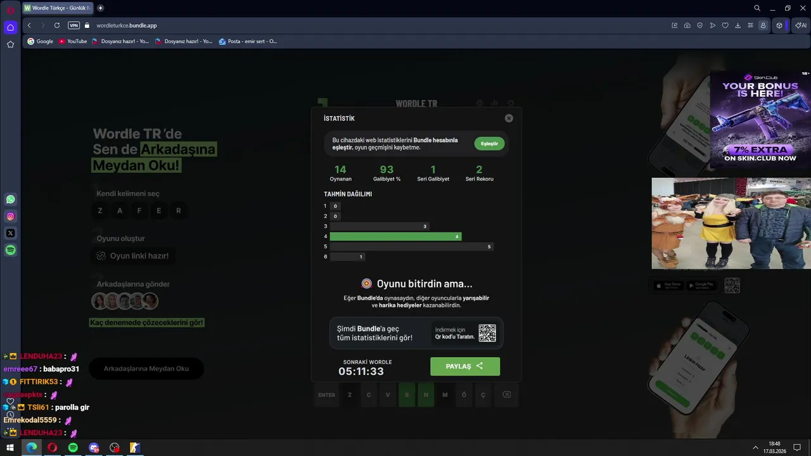Open Counter-Strike from the taskbar
This screenshot has width=811, height=456.
click(134, 448)
